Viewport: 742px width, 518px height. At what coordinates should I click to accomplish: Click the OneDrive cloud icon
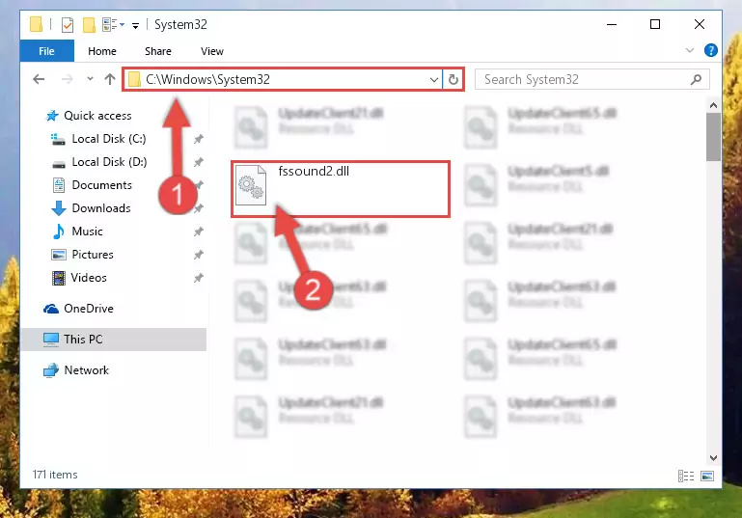tap(51, 309)
